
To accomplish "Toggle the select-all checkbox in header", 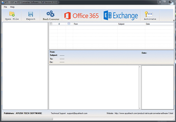I will tap(51, 24).
